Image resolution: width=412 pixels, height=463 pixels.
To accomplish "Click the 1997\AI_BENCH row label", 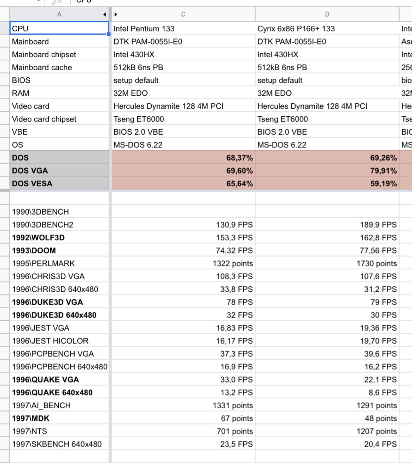I will click(x=59, y=405).
